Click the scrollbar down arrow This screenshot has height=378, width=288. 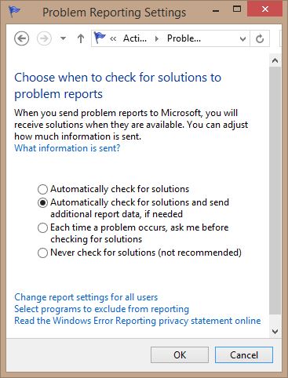click(275, 332)
